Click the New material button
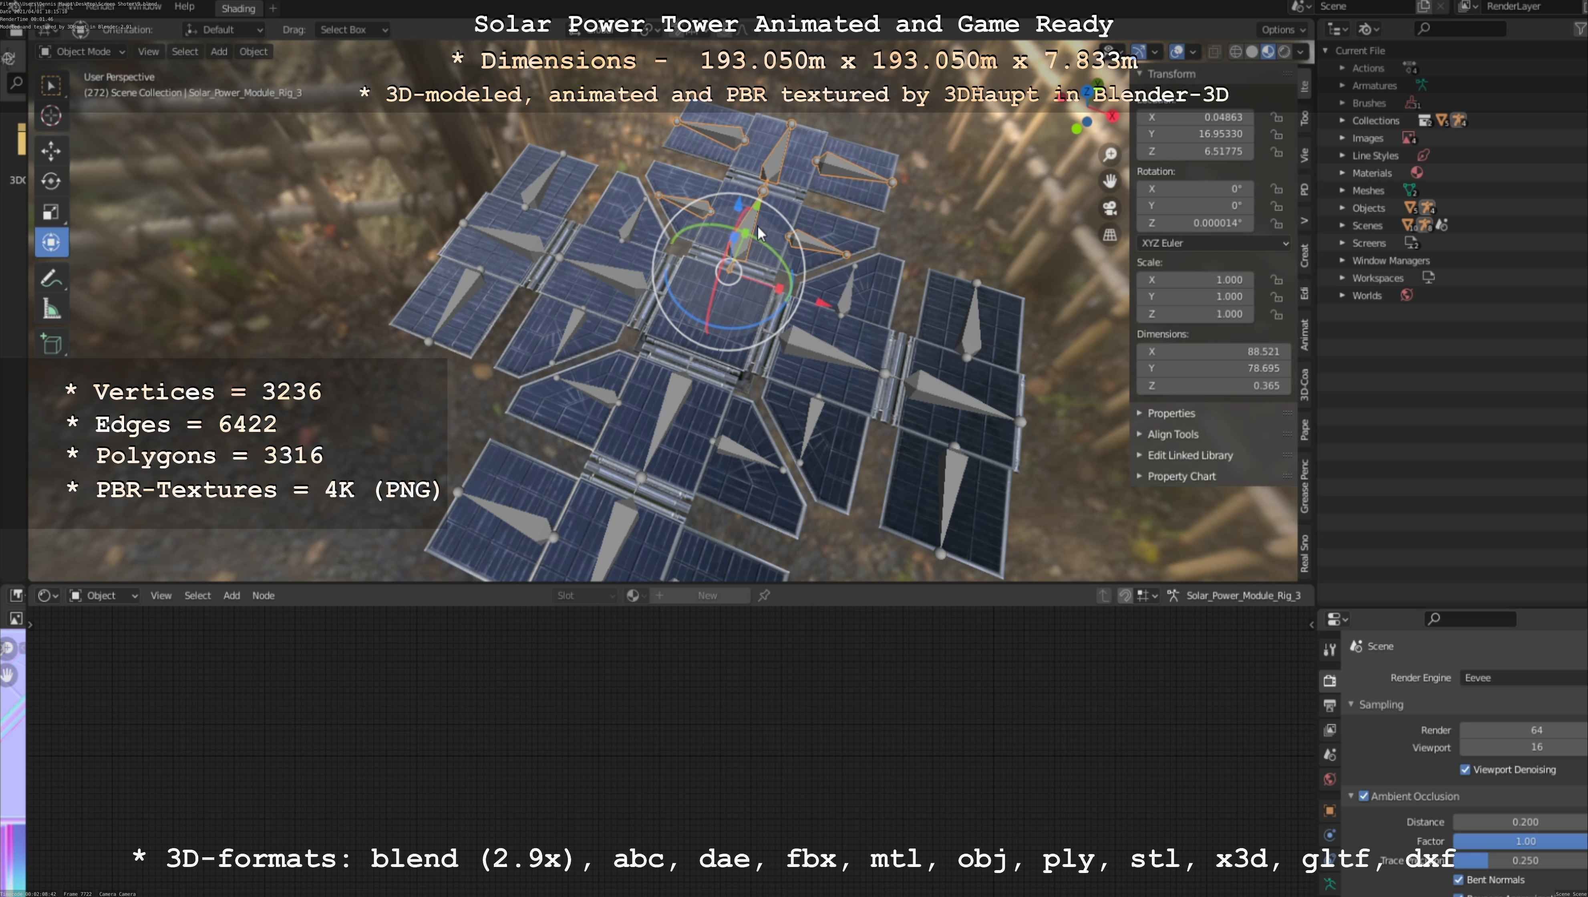 click(706, 596)
